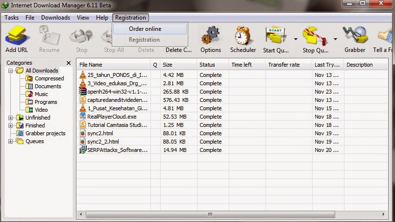Click the horizontal scrollbar thumb

(210, 215)
